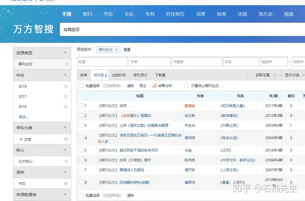
Task: Switch to the 期刊 tab
Action: 87,14
